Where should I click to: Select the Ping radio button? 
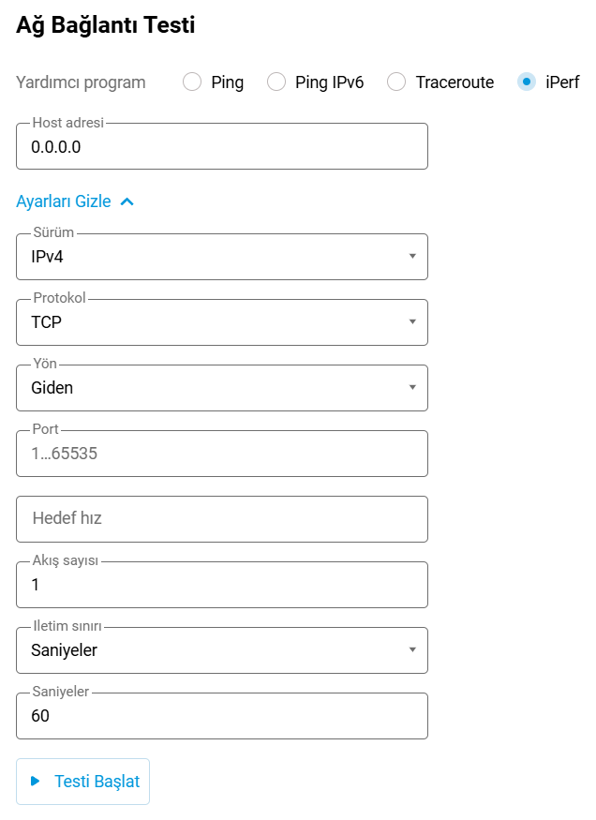(192, 82)
